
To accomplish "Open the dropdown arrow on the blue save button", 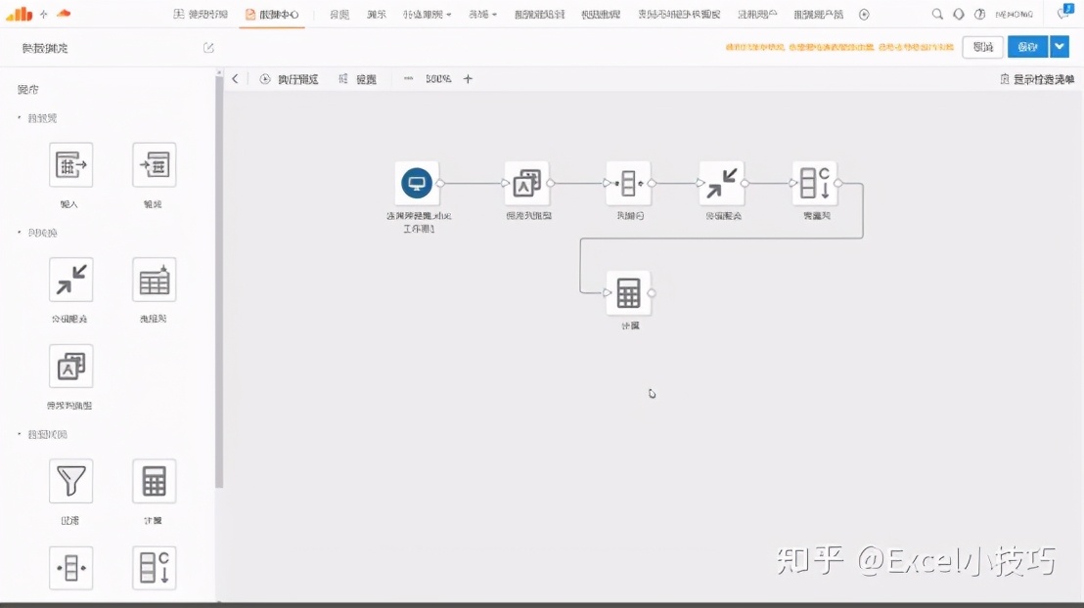I will click(x=1058, y=46).
